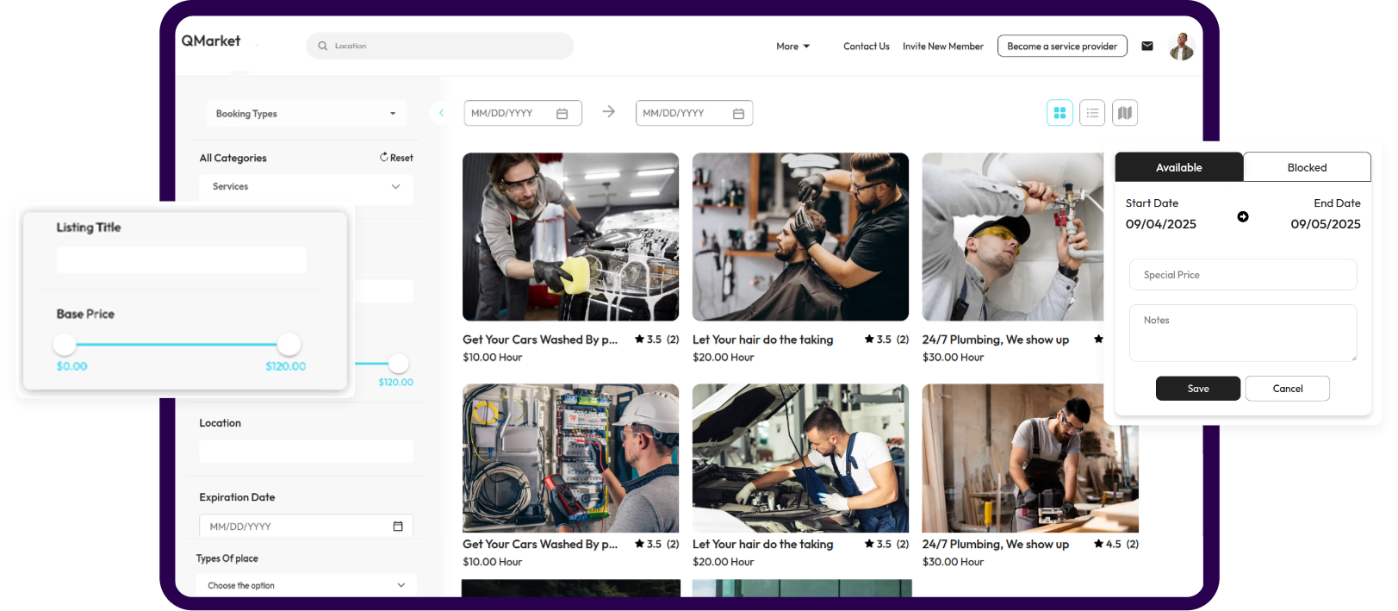This screenshot has width=1398, height=611.
Task: Click the Special Price input field
Action: [1242, 275]
